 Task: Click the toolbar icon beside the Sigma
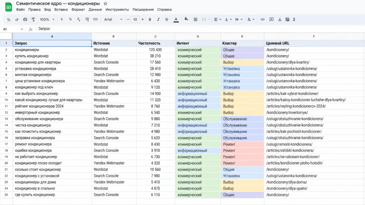coord(288,20)
